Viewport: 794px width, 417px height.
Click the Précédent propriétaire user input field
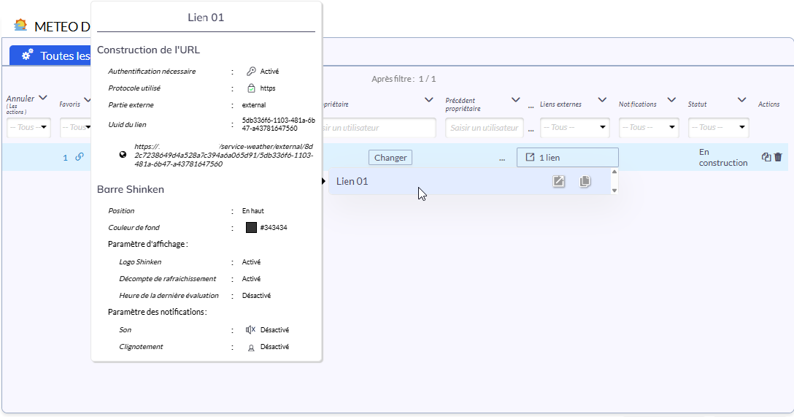point(484,128)
